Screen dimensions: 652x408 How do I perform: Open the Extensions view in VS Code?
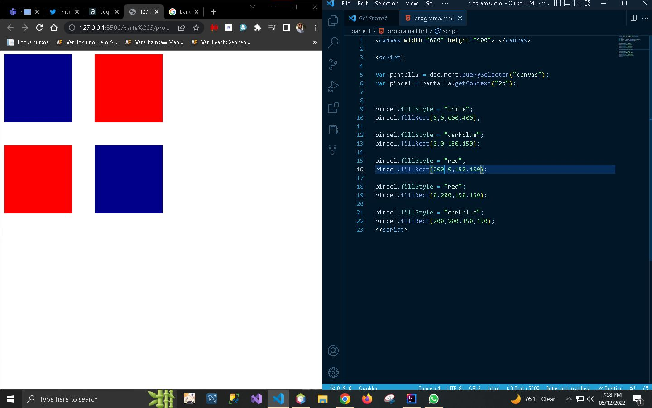point(333,108)
